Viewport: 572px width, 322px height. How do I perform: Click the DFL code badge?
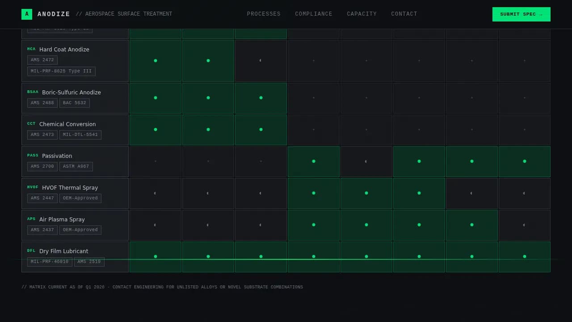coord(31,251)
